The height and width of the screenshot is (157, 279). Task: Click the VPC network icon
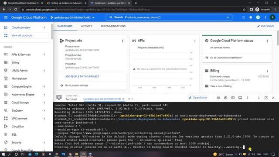6,118
